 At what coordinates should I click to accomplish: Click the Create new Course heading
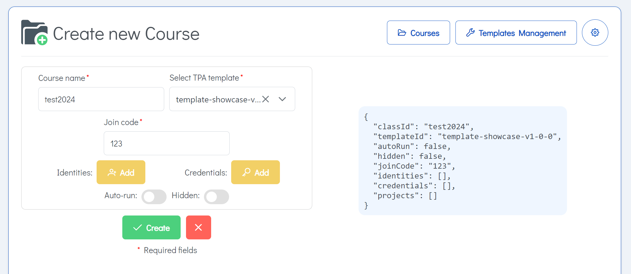point(126,33)
